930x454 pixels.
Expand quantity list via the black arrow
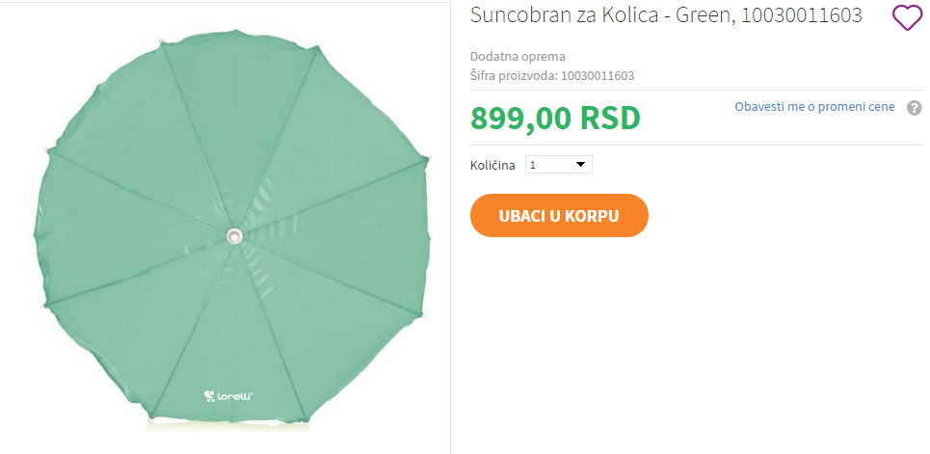click(580, 165)
